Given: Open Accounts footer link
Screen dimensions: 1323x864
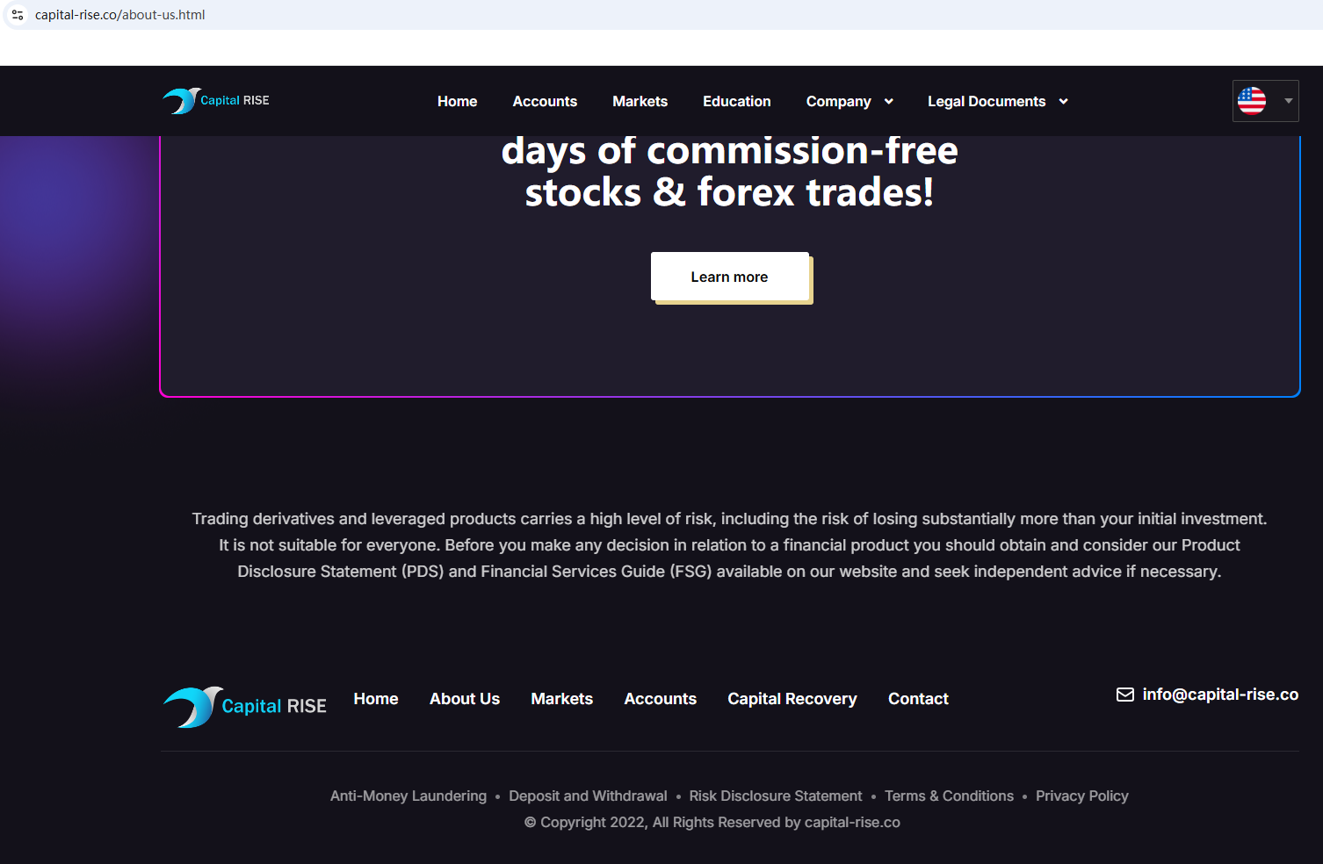Looking at the screenshot, I should pos(661,699).
